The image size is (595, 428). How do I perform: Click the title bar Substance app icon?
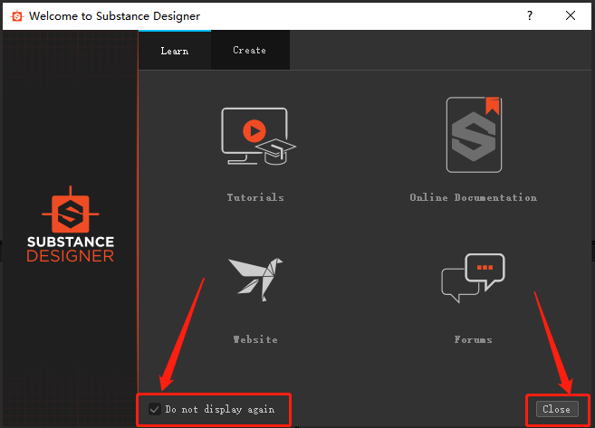point(17,16)
